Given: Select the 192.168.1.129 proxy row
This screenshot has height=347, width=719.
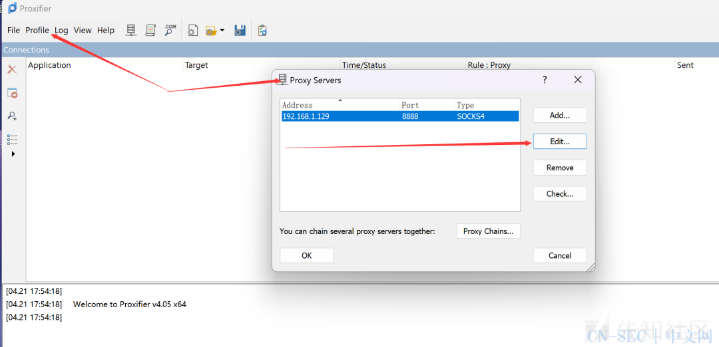Looking at the screenshot, I should point(400,116).
